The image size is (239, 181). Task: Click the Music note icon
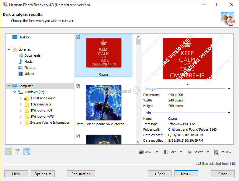point(21,62)
